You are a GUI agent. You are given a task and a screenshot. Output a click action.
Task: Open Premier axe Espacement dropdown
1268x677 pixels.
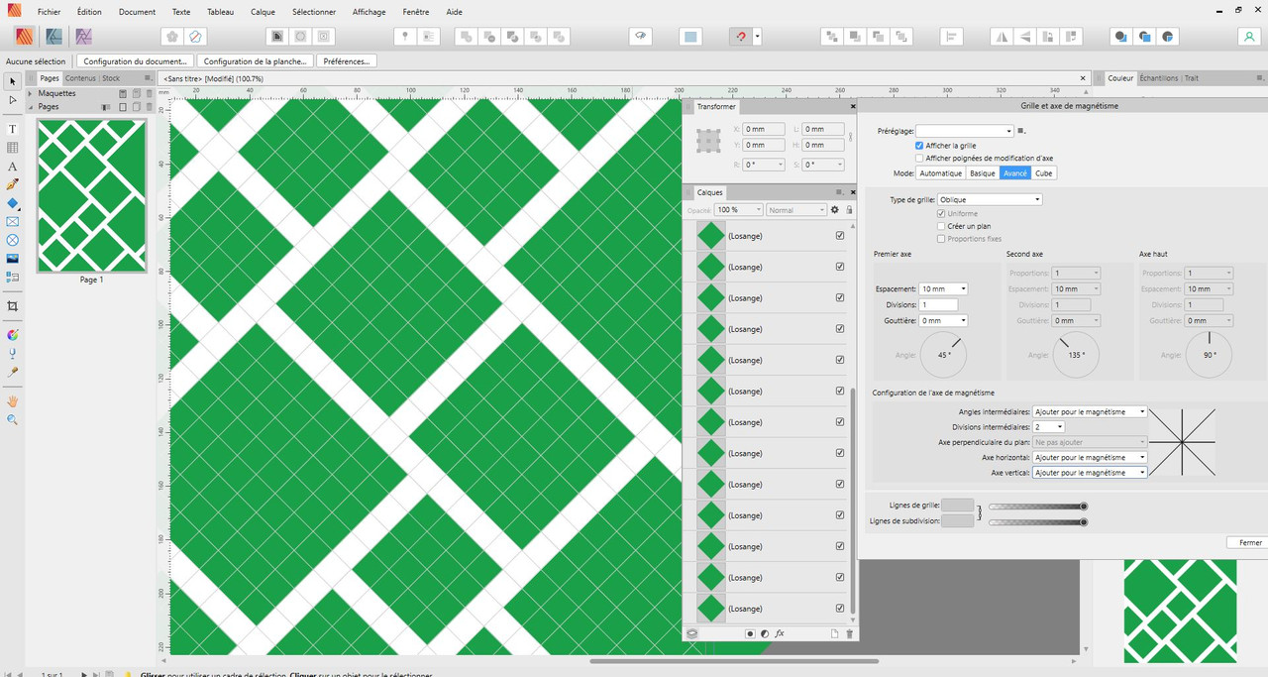tap(943, 288)
